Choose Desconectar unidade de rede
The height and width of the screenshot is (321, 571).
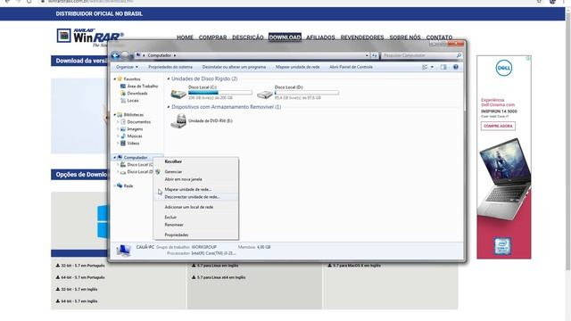(x=196, y=196)
